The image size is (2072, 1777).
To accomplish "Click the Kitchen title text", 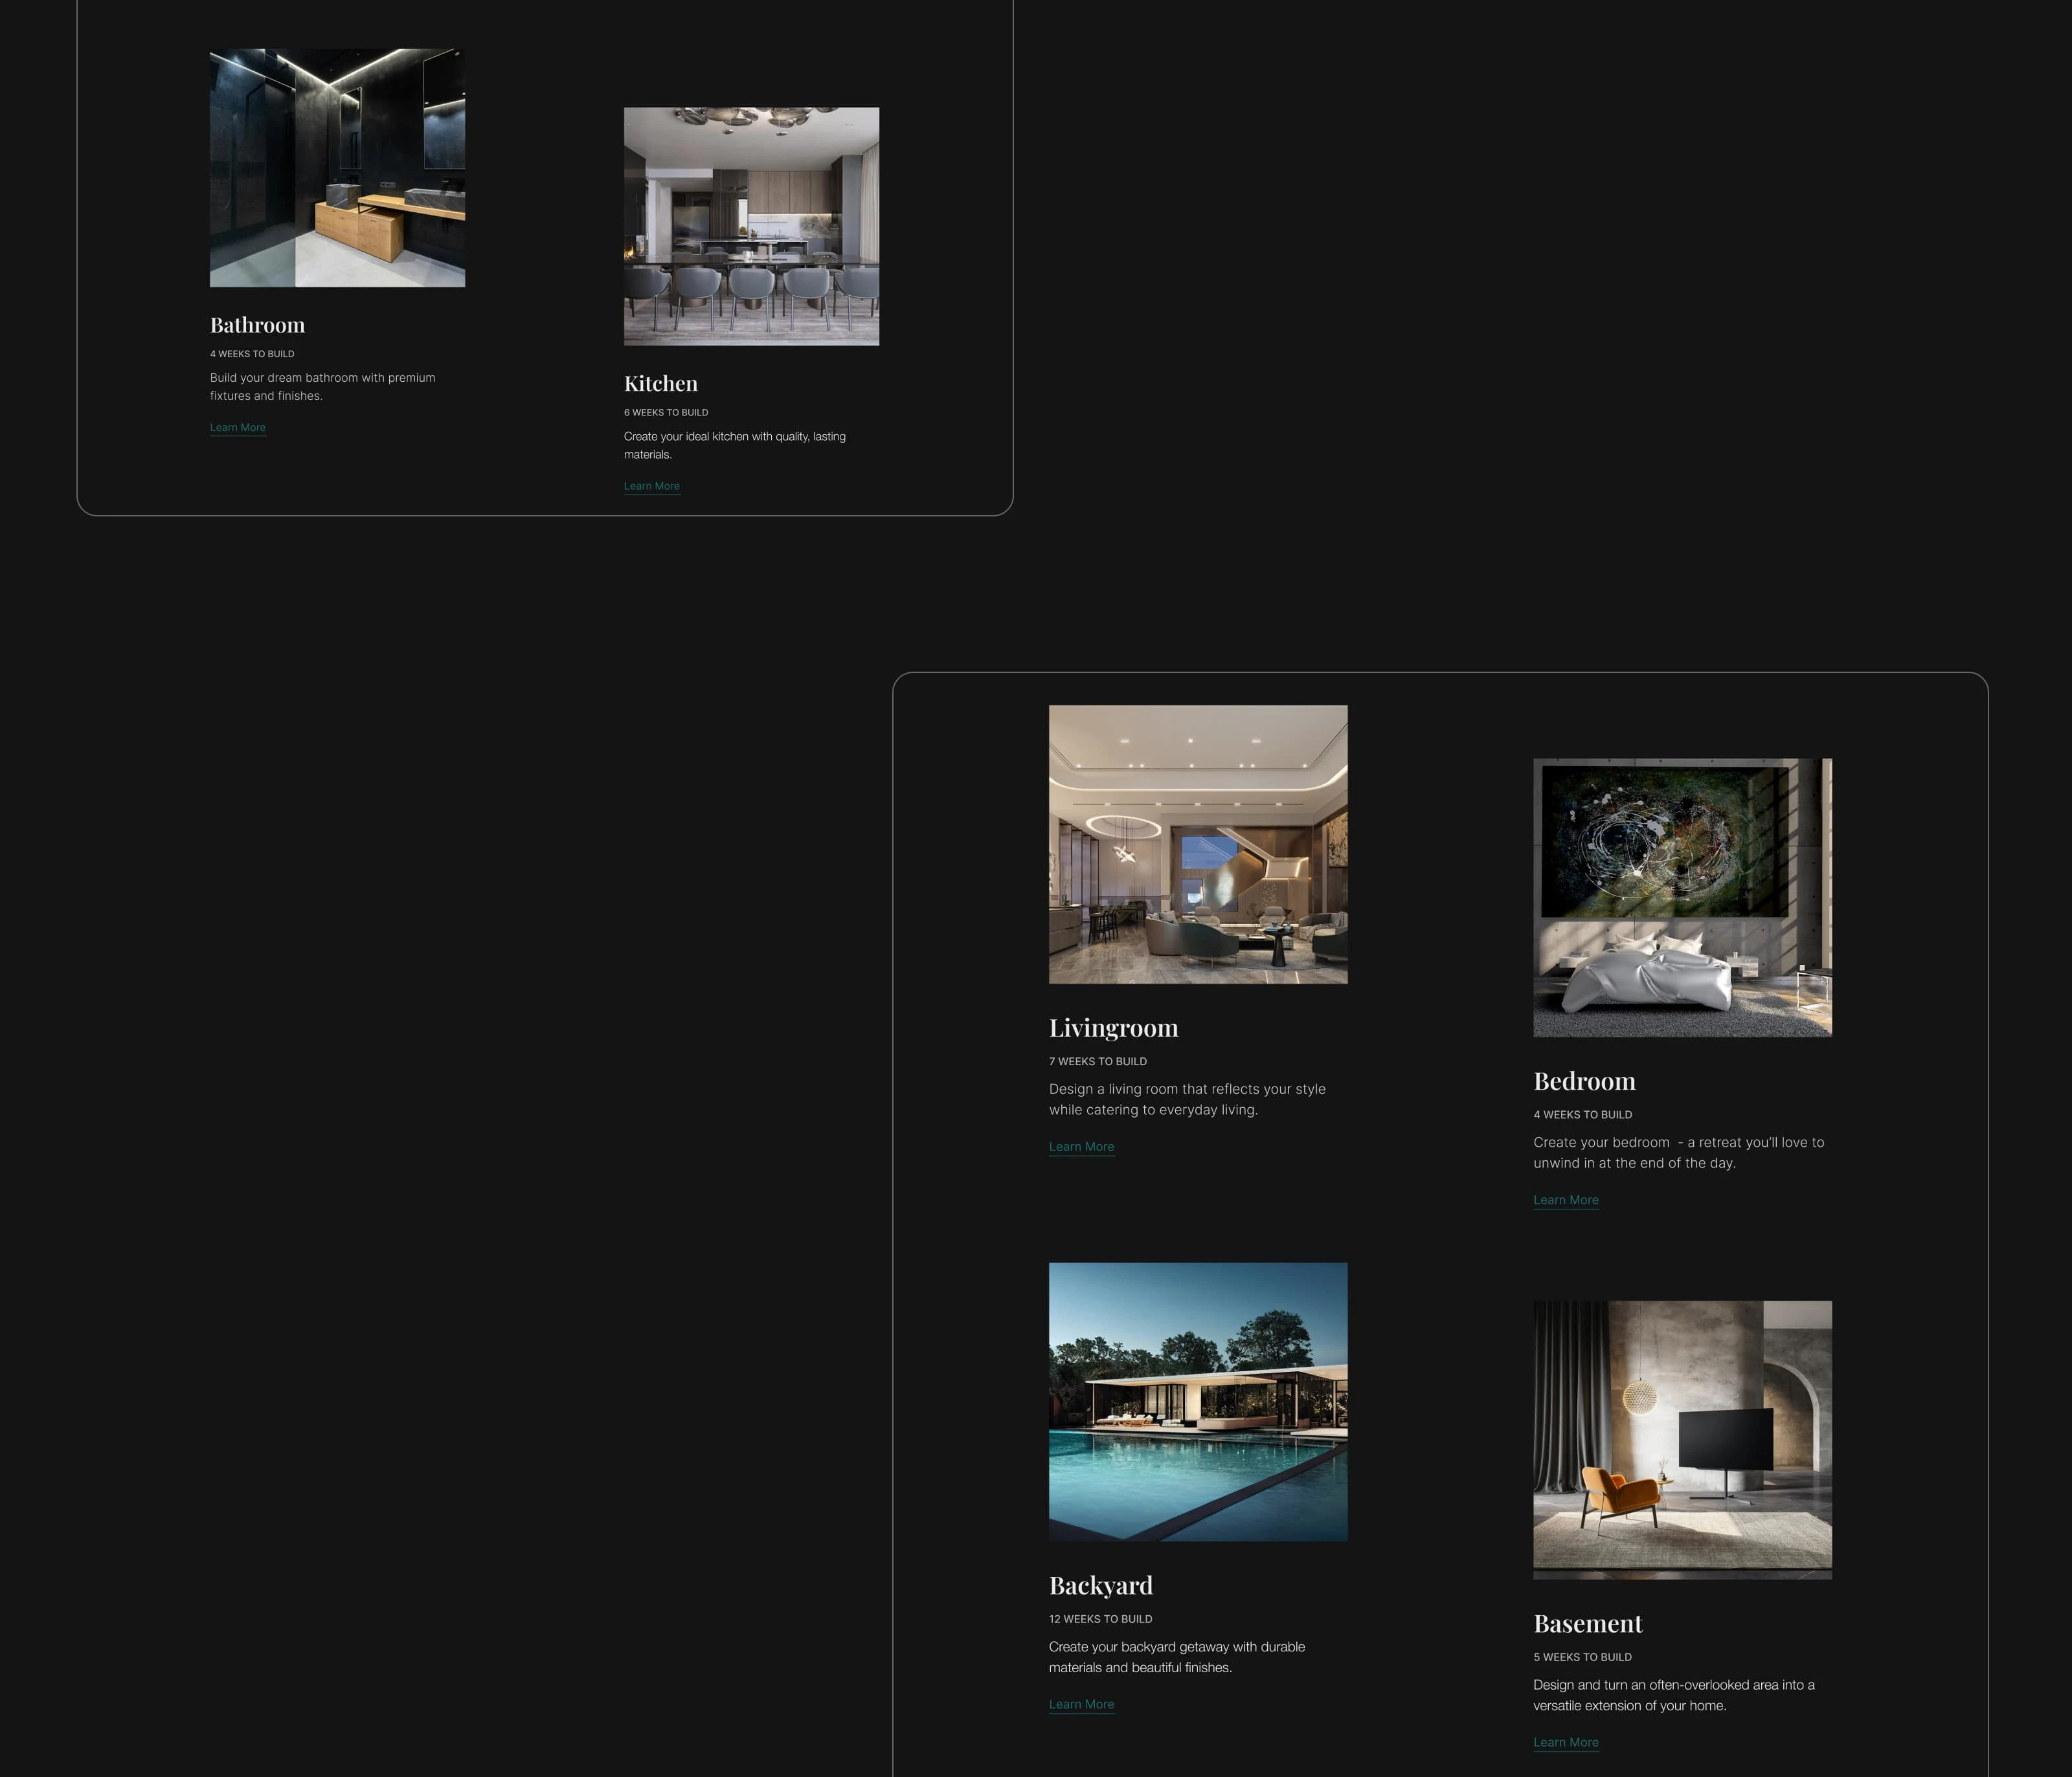I will [660, 384].
